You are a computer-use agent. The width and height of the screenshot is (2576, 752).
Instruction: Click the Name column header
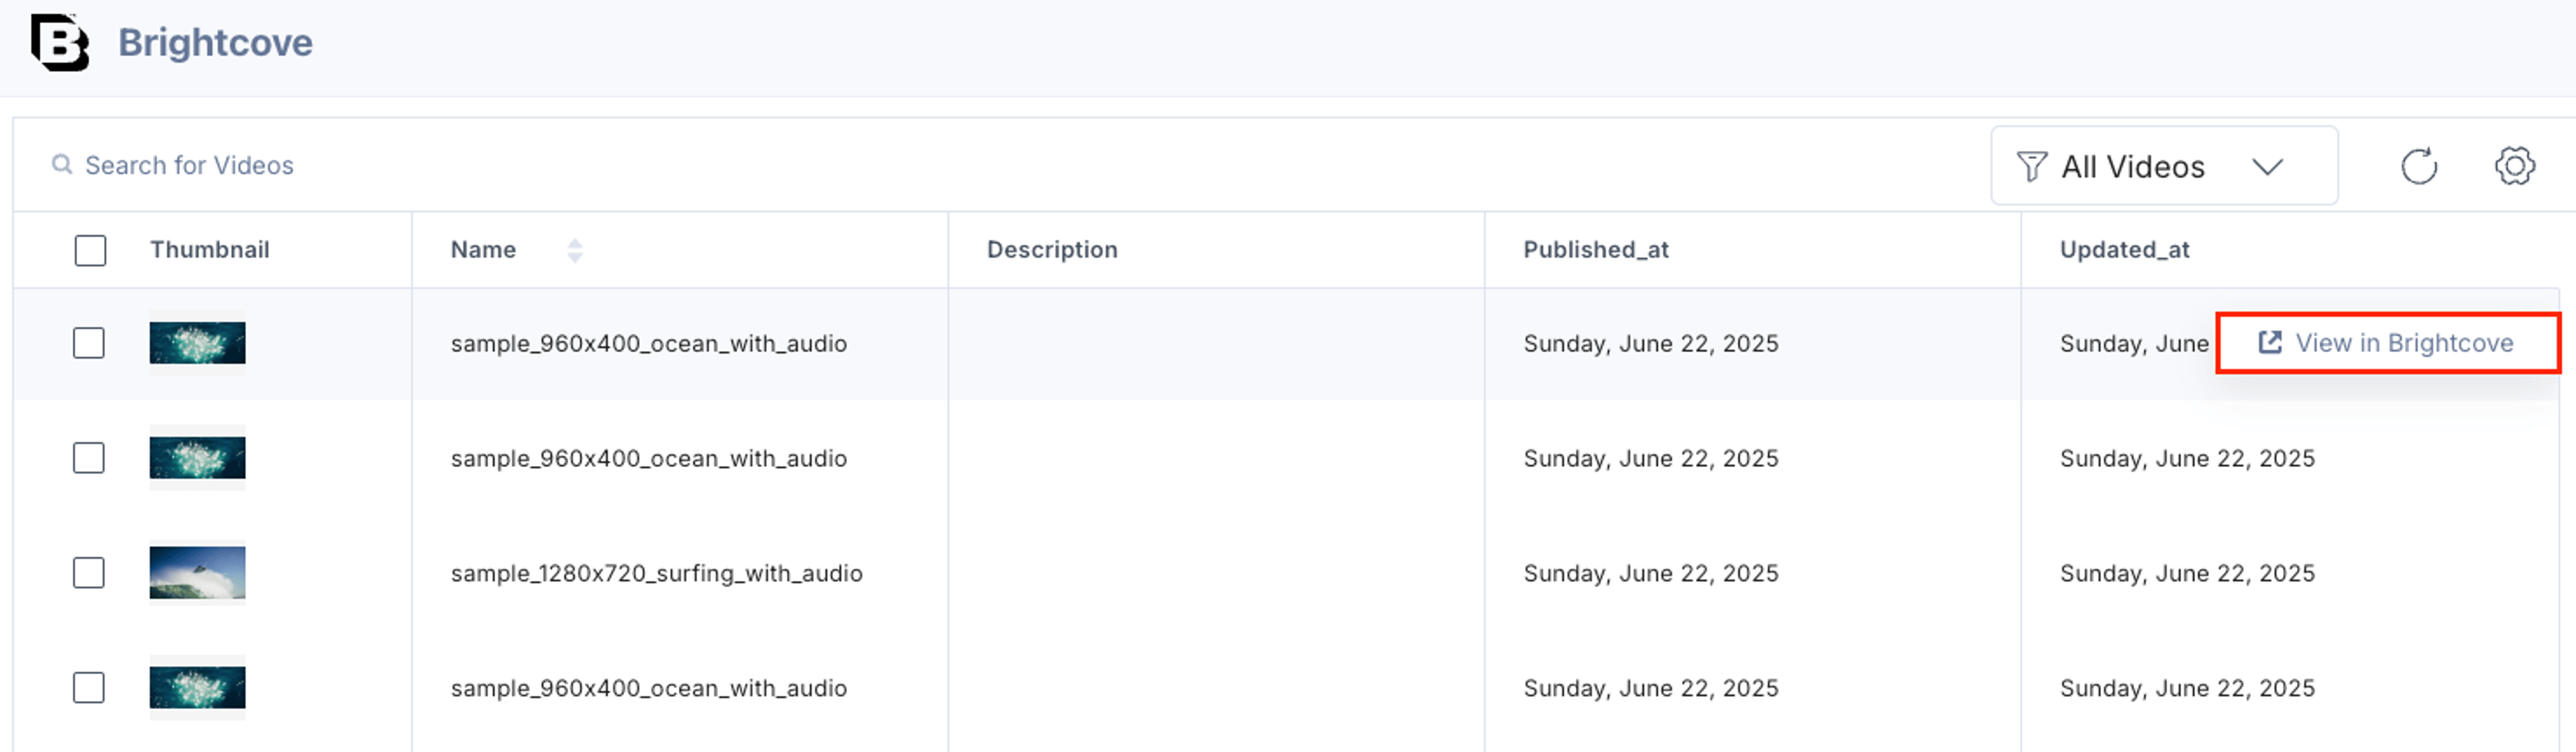coord(483,249)
